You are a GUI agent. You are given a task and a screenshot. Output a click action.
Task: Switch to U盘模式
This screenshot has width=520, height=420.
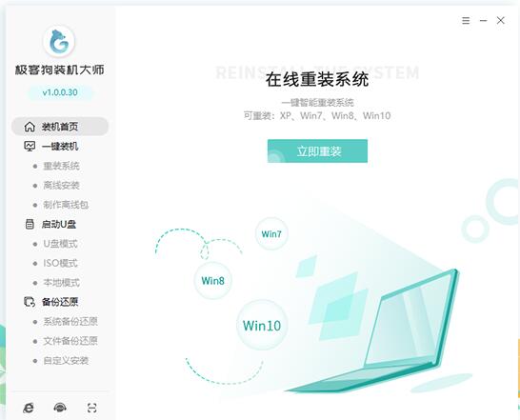click(60, 244)
